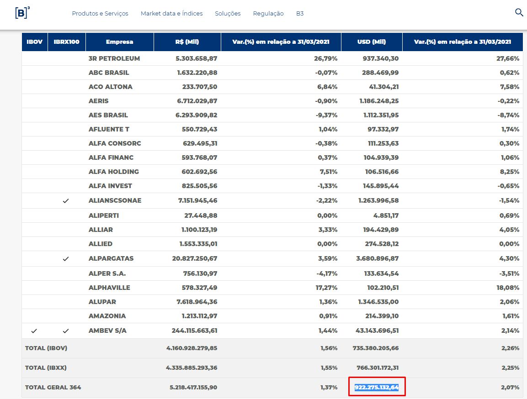The height and width of the screenshot is (399, 527).
Task: Select the ALPHAVILLE company name
Action: (109, 288)
